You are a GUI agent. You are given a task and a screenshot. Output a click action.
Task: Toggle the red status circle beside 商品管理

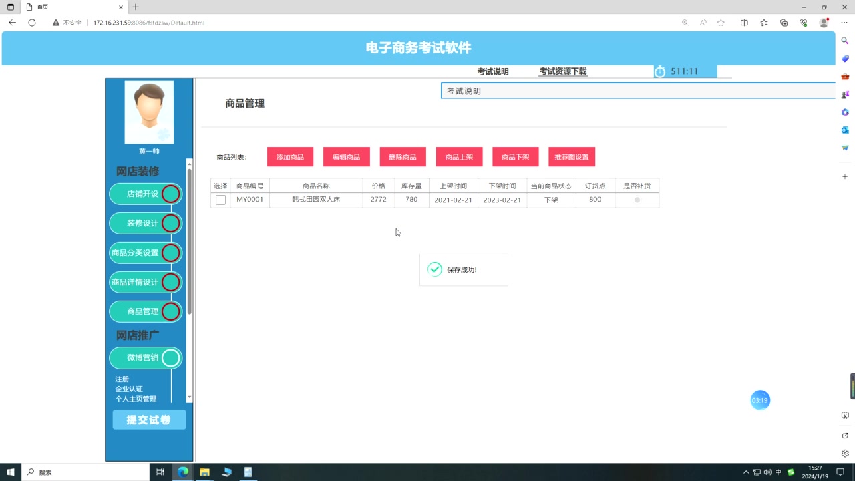(x=170, y=311)
